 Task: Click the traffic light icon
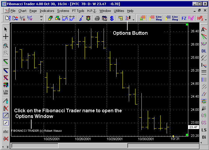coord(88,18)
